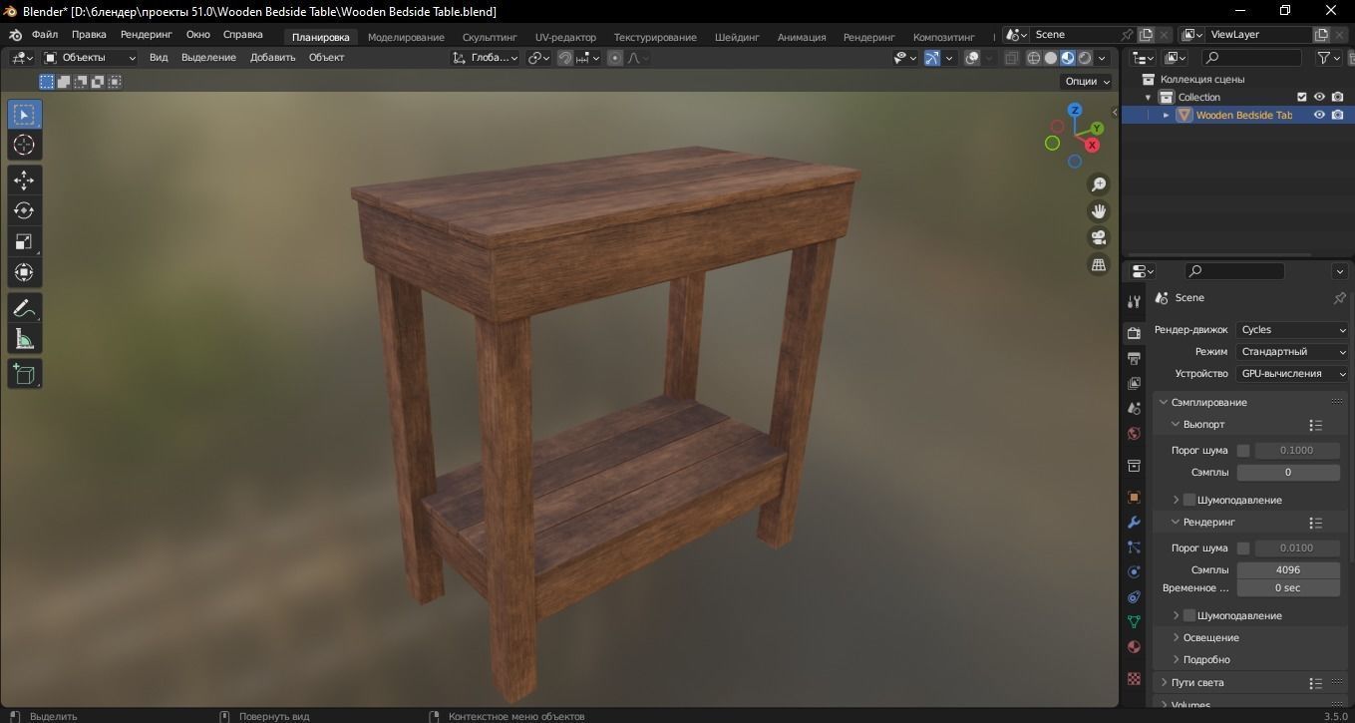Image resolution: width=1355 pixels, height=723 pixels.
Task: Select the Add Cube tool
Action: [24, 374]
